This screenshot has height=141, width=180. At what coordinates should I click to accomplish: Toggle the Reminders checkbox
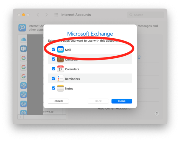(53, 78)
